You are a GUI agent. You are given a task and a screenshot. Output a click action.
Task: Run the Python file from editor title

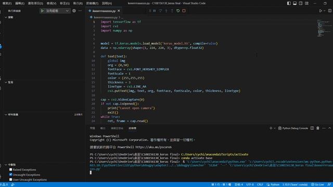tap(321, 10)
